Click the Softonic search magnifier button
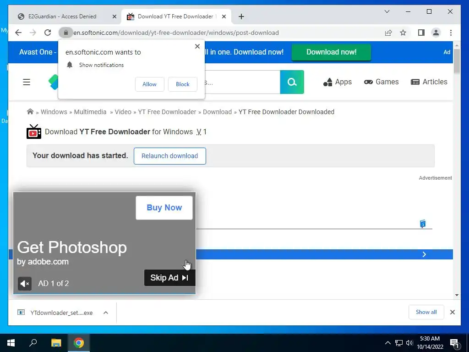Viewport: 469px width, 352px height. (292, 82)
